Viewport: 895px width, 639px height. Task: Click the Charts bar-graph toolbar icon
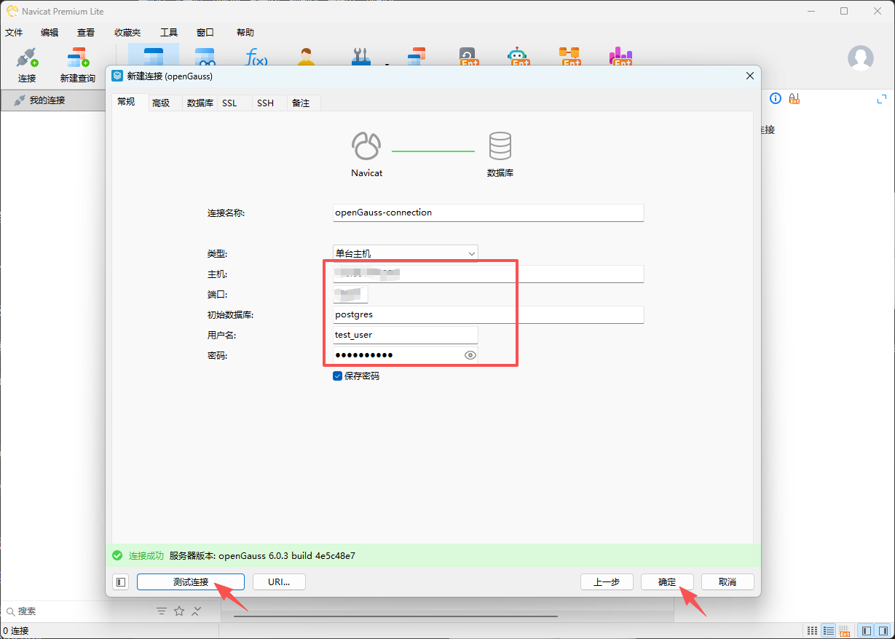(x=620, y=57)
